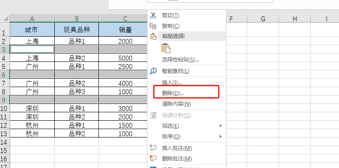Click the paste clipboard icon under 粘贴选项
The width and height of the screenshot is (339, 168).
(x=166, y=48)
